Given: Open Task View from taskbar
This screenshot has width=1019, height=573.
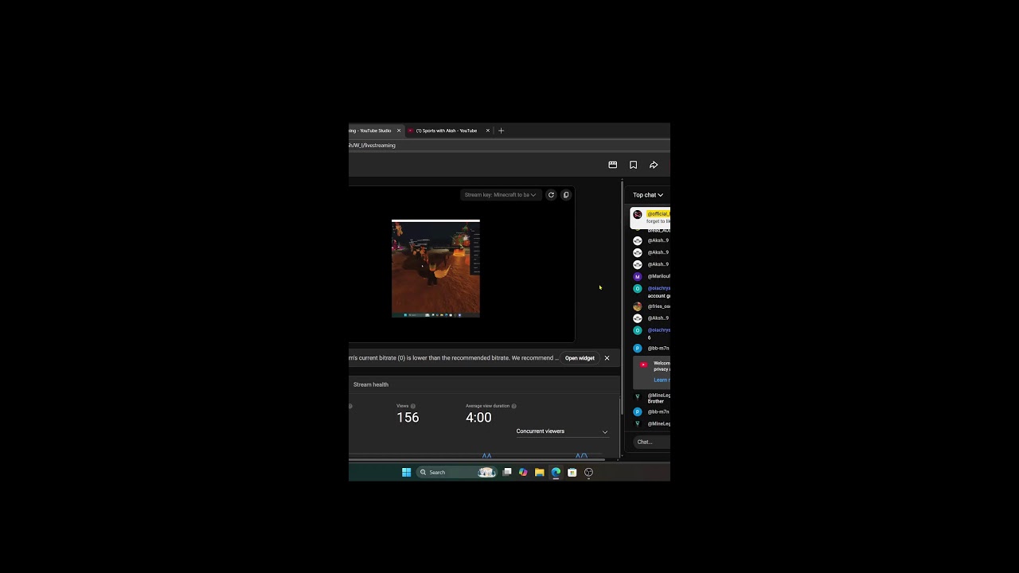Looking at the screenshot, I should click(507, 472).
